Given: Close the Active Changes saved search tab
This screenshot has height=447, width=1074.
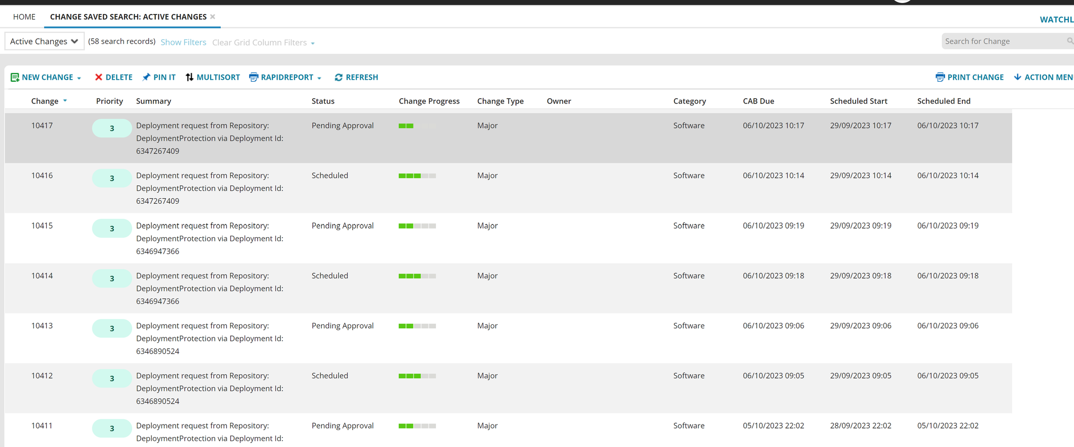Looking at the screenshot, I should tap(213, 16).
